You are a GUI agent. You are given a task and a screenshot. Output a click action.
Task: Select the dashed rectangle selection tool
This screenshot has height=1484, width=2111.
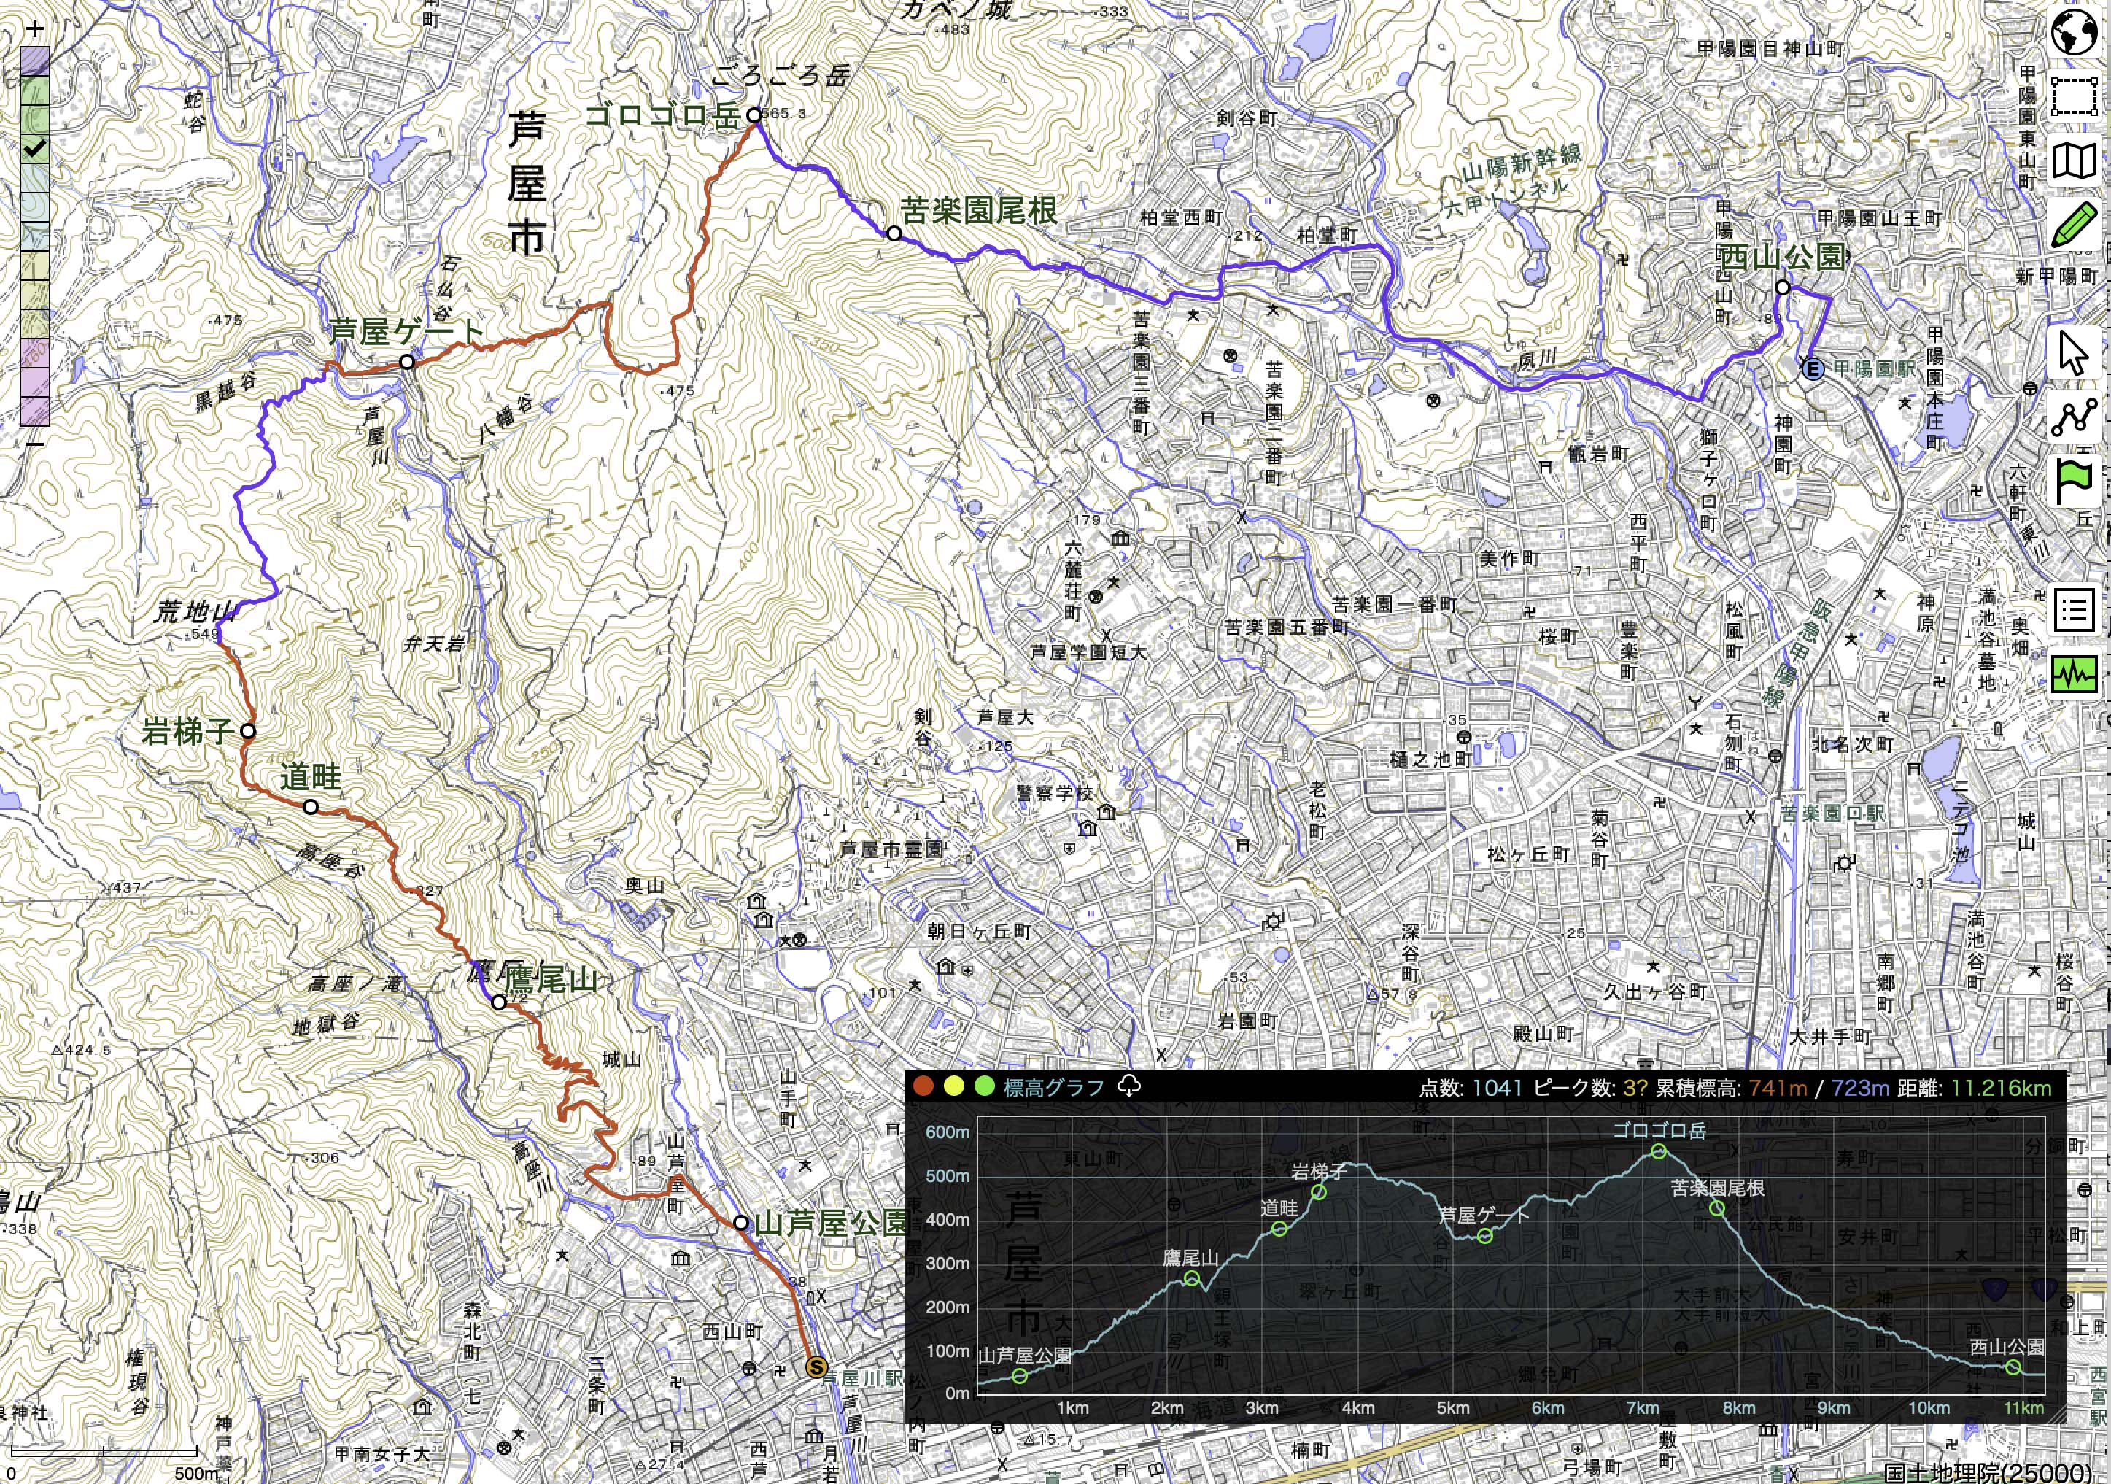[2075, 96]
